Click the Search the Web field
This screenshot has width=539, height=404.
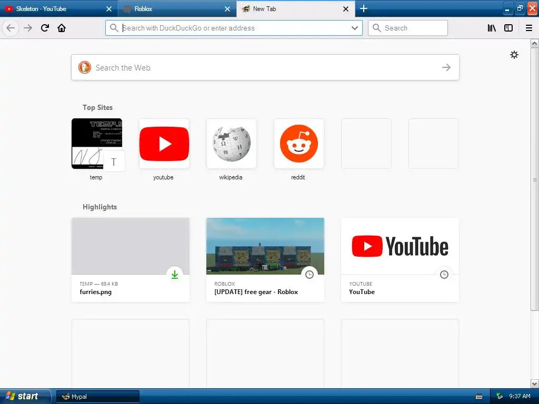tap(265, 67)
